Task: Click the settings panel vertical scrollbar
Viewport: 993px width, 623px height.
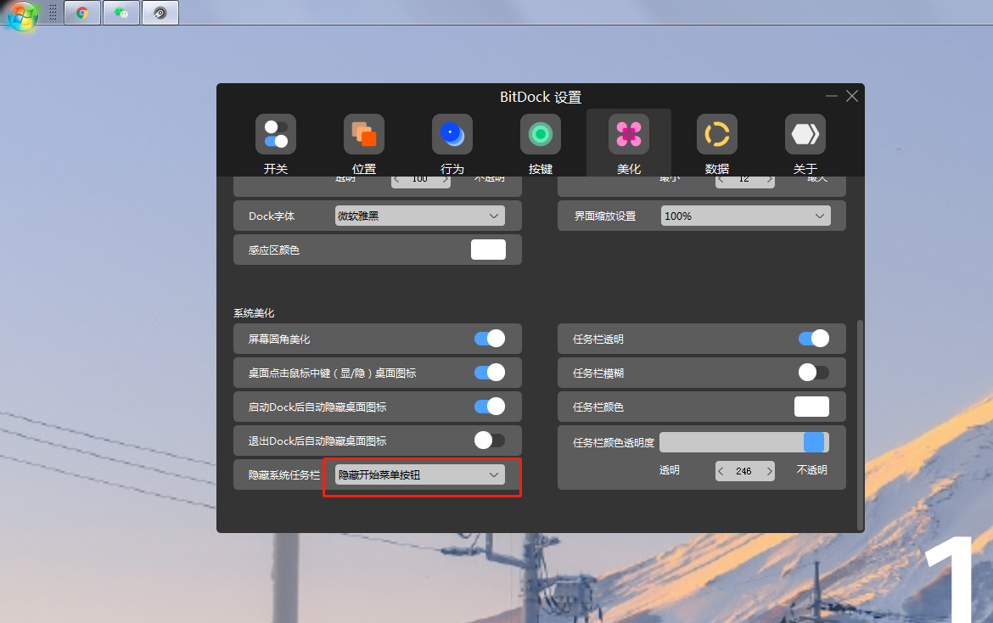Action: 860,425
